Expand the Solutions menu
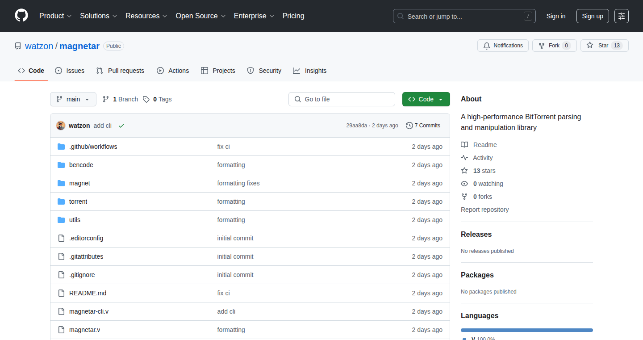643x340 pixels. coord(99,16)
